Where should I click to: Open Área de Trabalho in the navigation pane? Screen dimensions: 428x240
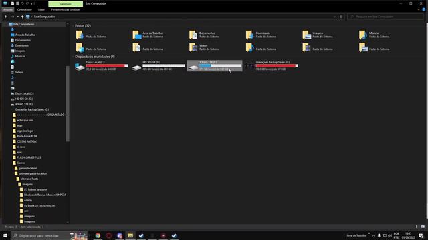click(25, 35)
